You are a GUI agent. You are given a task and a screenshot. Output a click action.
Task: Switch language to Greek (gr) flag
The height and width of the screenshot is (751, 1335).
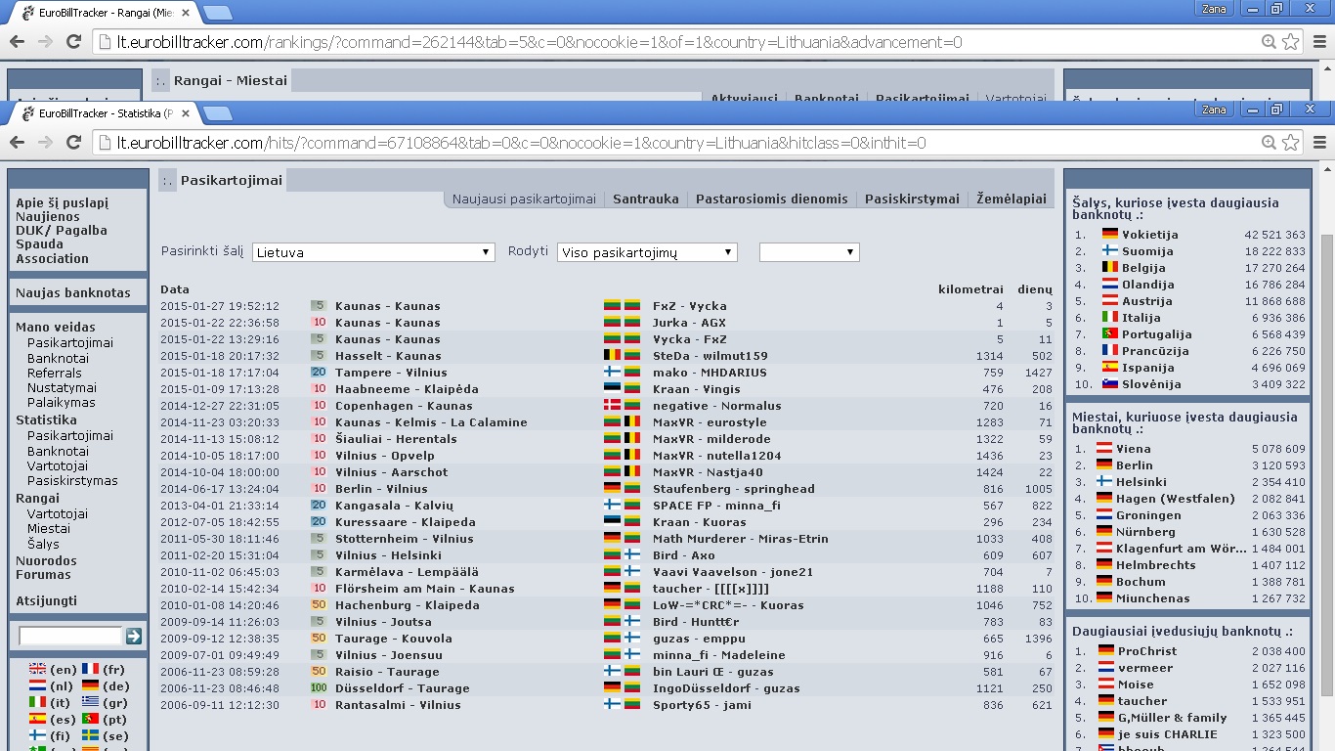90,703
